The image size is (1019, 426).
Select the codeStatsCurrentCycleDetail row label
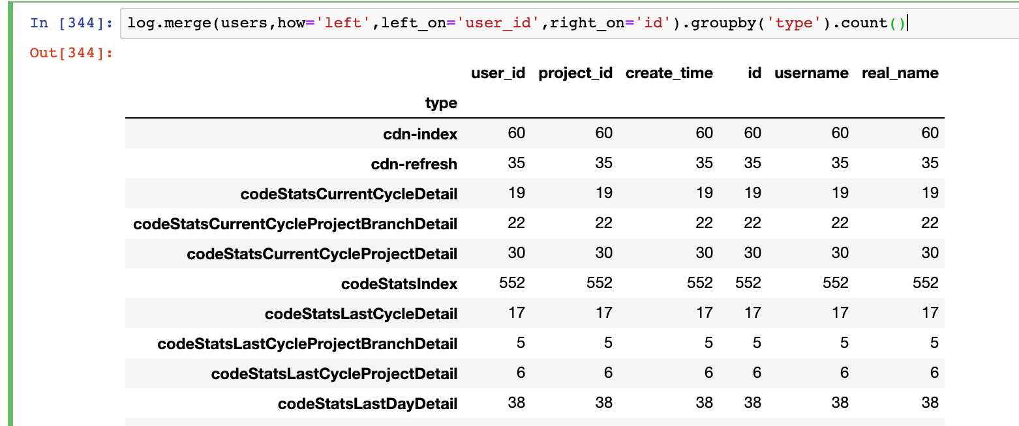tap(348, 193)
